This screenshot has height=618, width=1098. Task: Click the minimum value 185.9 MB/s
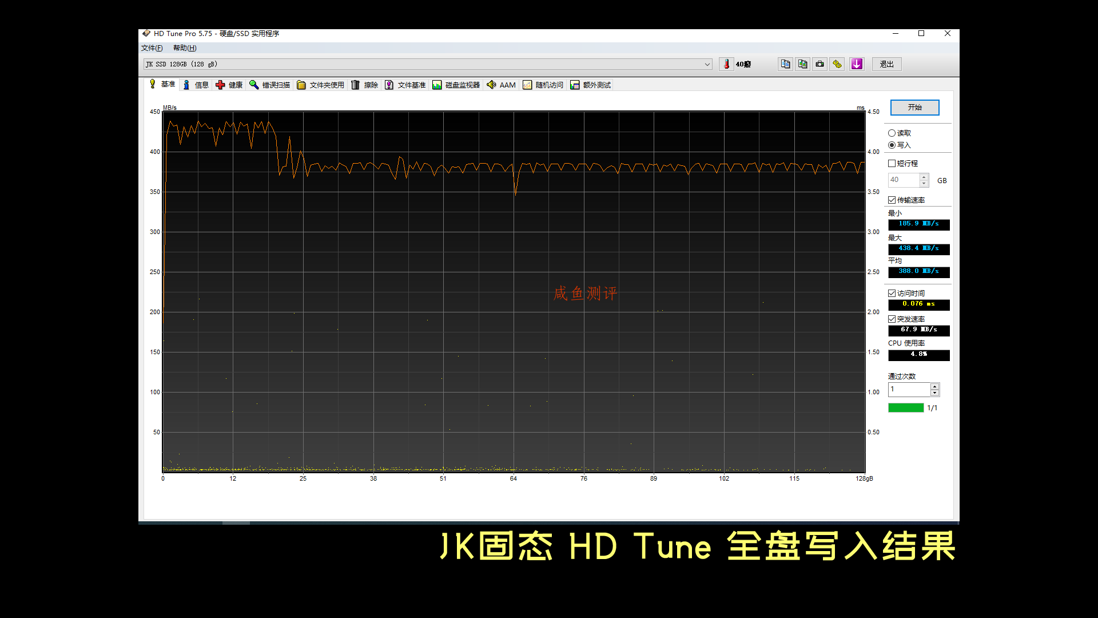[x=918, y=224]
